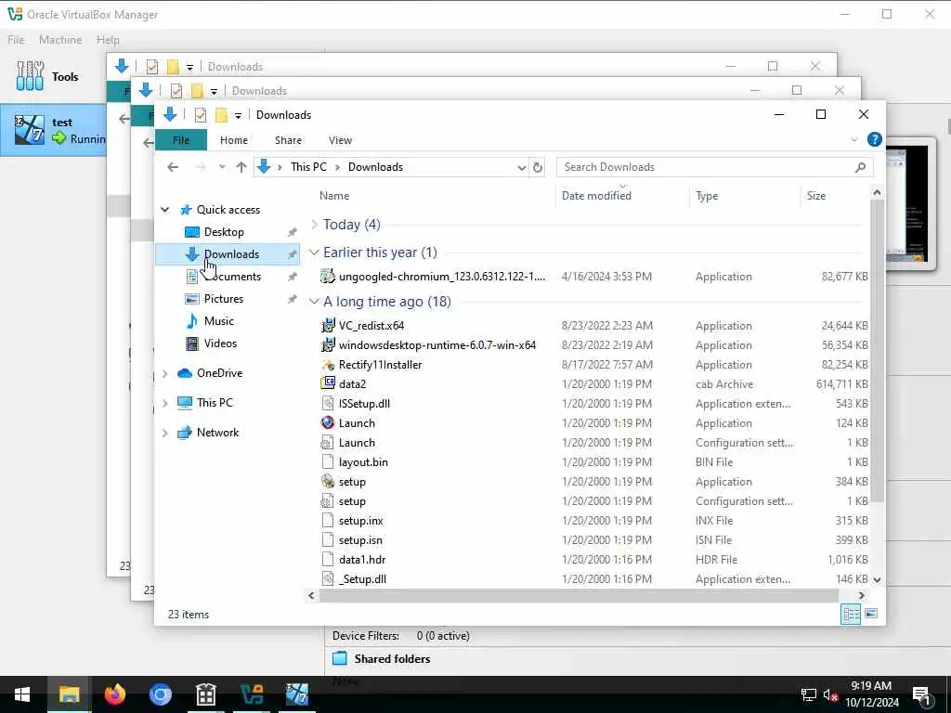The width and height of the screenshot is (951, 713).
Task: Click the horizontal scrollbar in the file list
Action: point(580,596)
